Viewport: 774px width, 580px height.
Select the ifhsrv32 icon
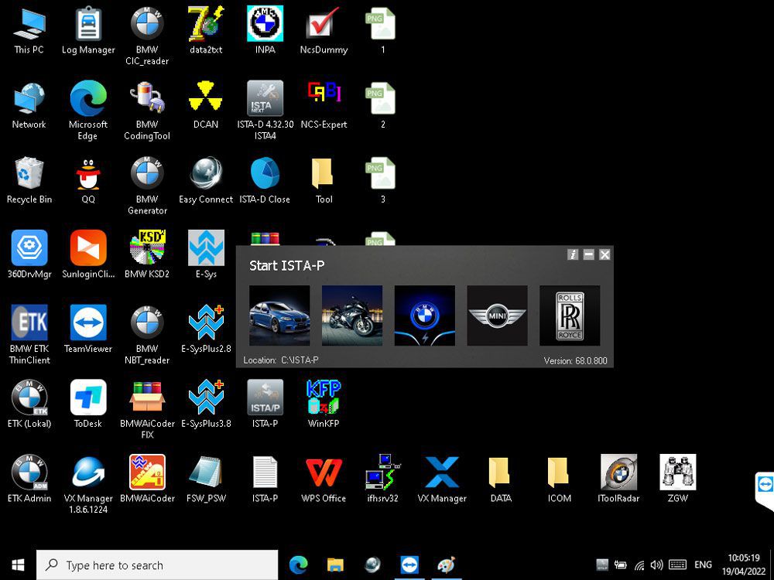click(x=382, y=479)
